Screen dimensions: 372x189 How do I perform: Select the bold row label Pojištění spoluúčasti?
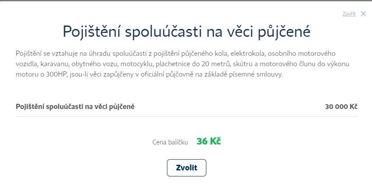click(75, 107)
